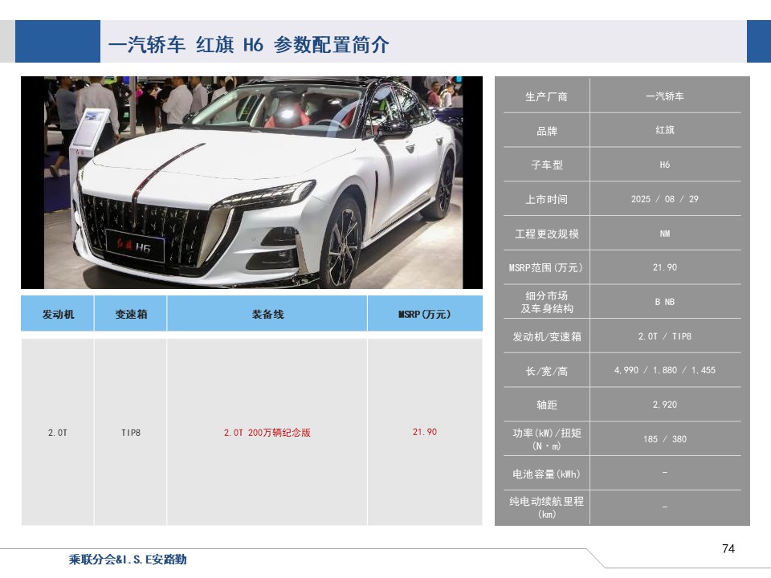Click the H6 sub-model value

click(x=665, y=165)
